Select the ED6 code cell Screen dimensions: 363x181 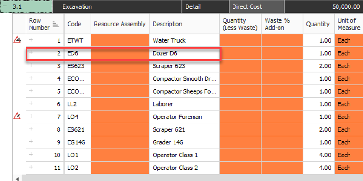click(78, 53)
